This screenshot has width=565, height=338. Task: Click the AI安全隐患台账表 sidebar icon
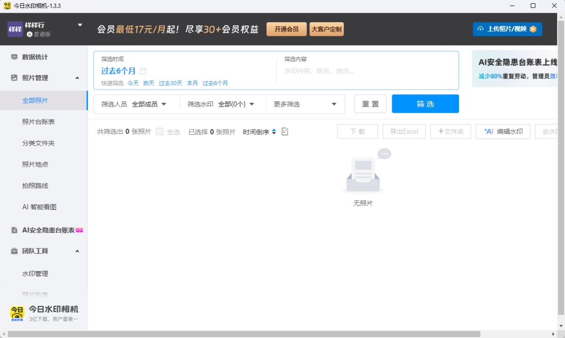[14, 230]
